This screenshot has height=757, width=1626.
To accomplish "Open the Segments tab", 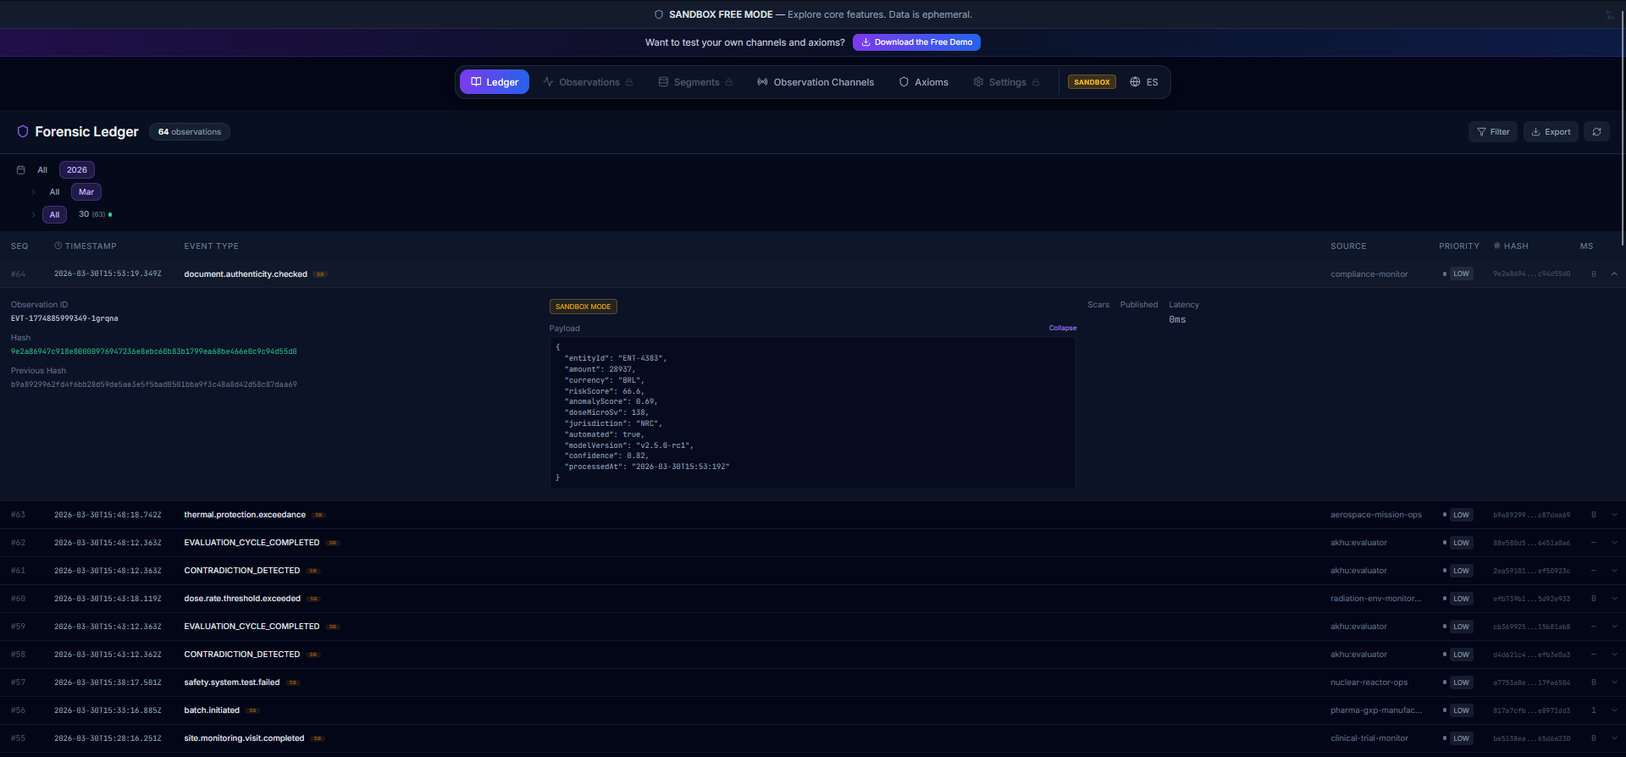I will click(x=695, y=82).
